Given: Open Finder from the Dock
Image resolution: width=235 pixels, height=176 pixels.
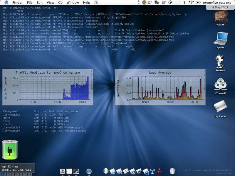Looking at the screenshot, I should click(x=63, y=172).
